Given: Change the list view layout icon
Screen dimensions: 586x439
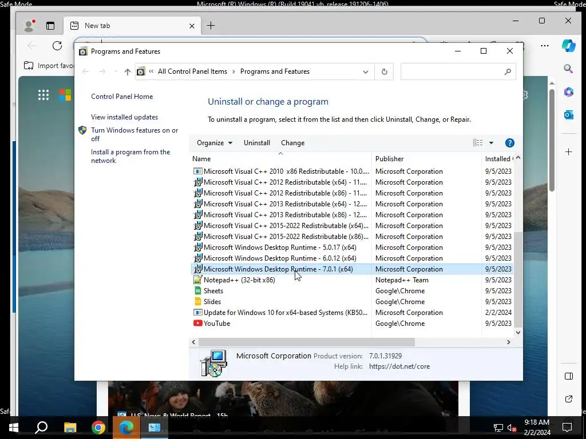Looking at the screenshot, I should (x=478, y=143).
